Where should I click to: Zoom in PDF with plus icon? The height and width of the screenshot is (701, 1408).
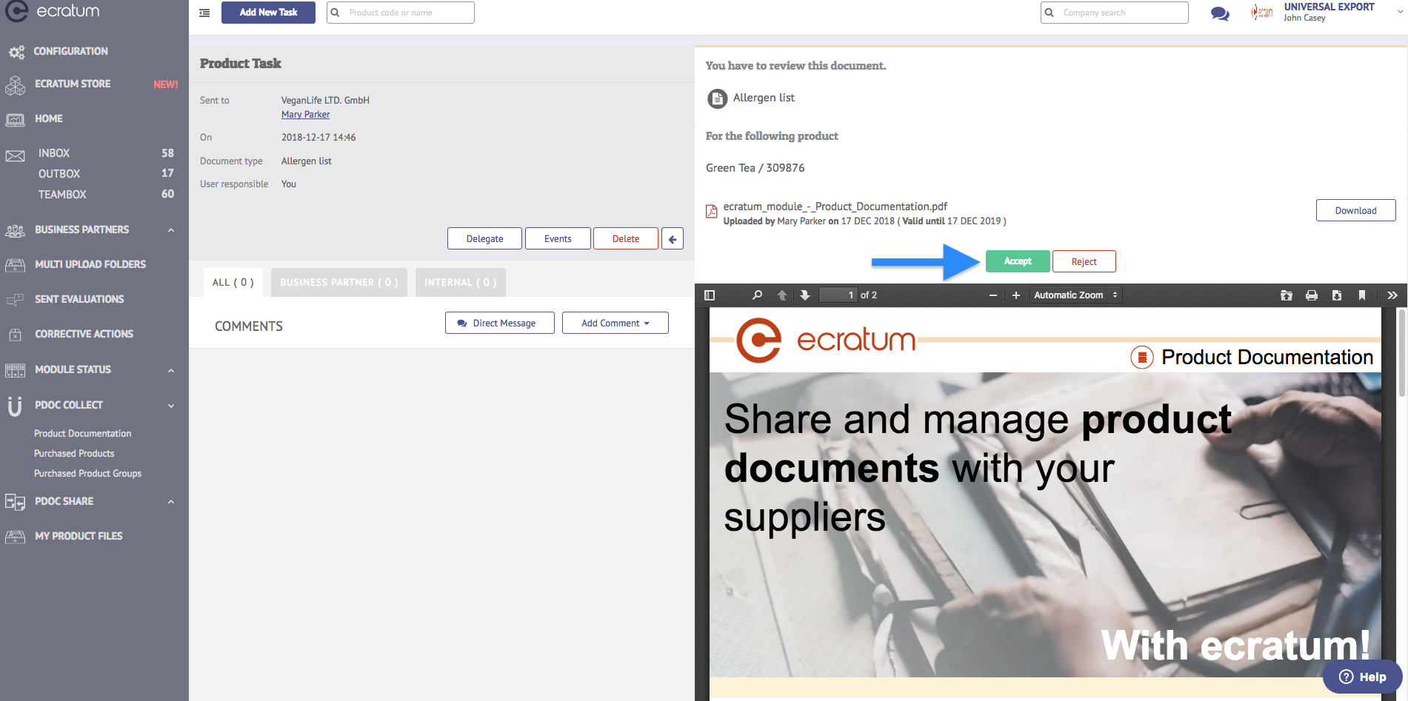point(1016,295)
